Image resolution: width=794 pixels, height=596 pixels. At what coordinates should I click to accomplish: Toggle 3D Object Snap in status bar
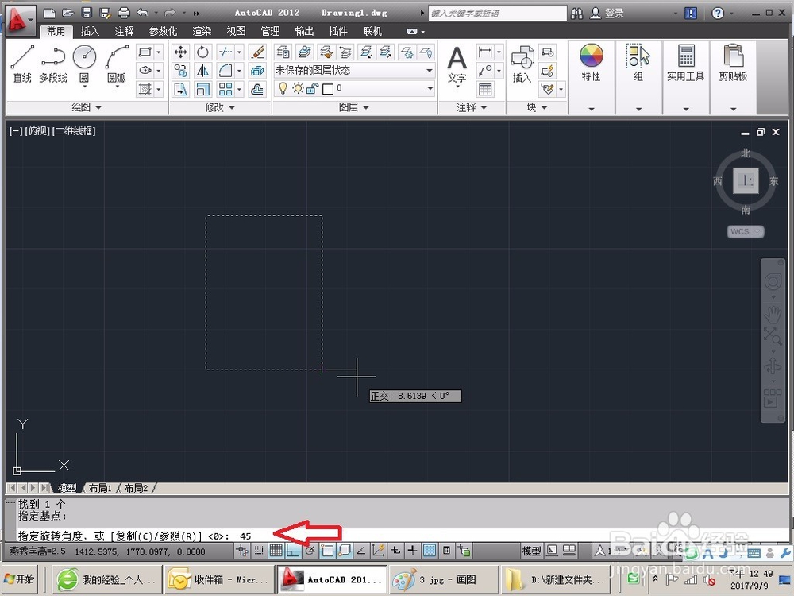point(345,551)
